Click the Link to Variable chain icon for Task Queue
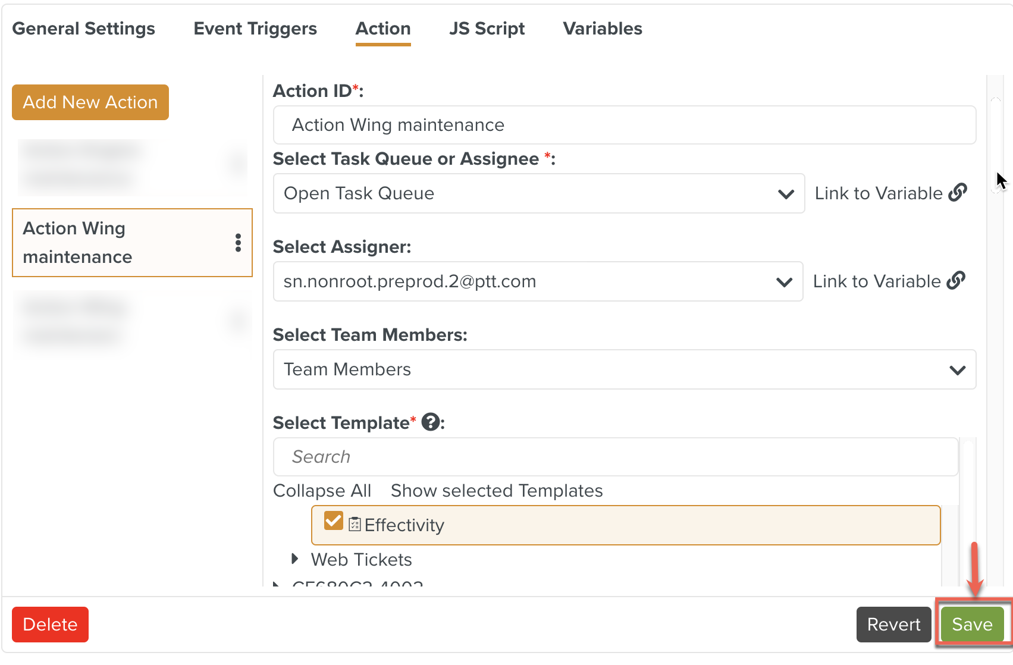This screenshot has width=1013, height=665. (958, 192)
